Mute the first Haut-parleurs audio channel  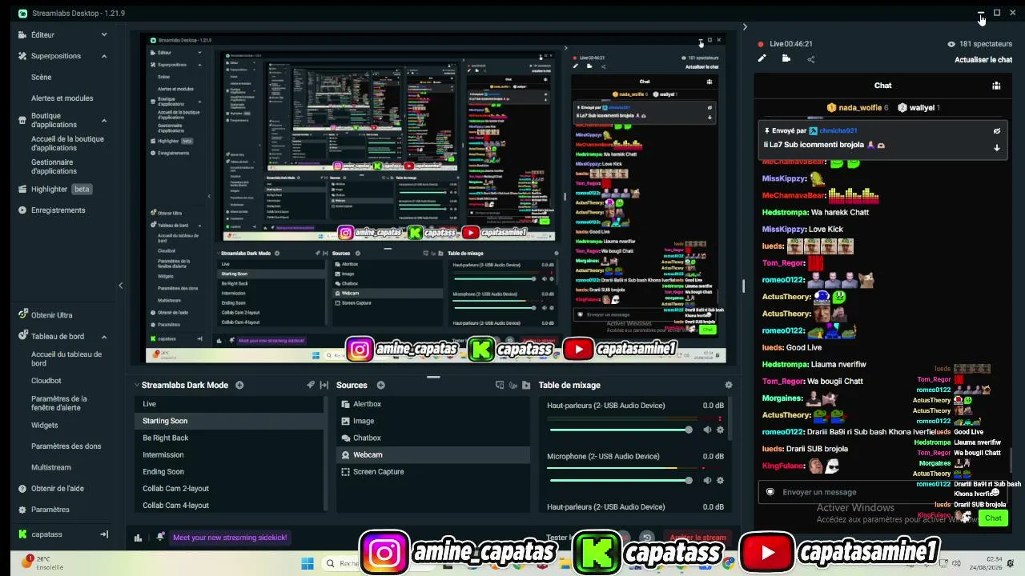point(707,430)
